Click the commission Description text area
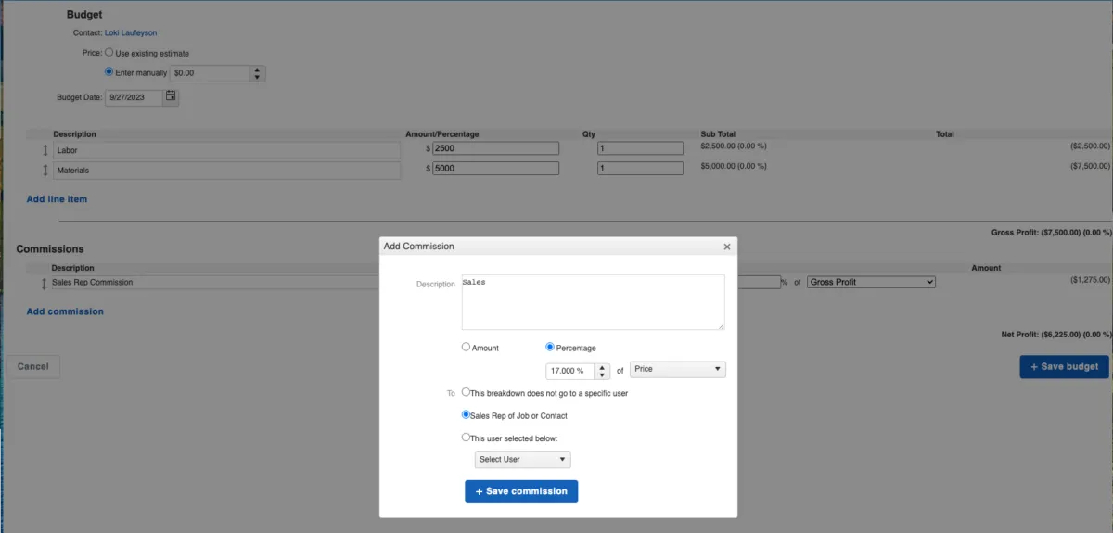This screenshot has height=533, width=1113. 593,302
